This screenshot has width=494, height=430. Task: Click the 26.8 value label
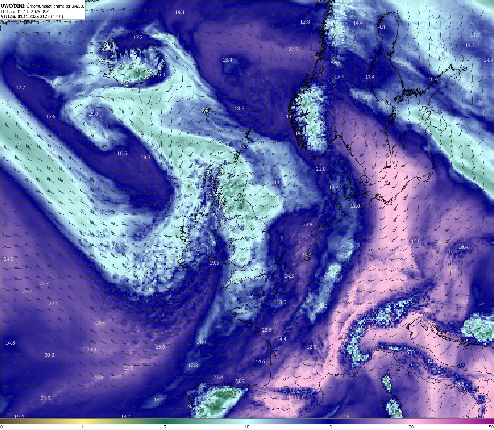tap(129, 368)
